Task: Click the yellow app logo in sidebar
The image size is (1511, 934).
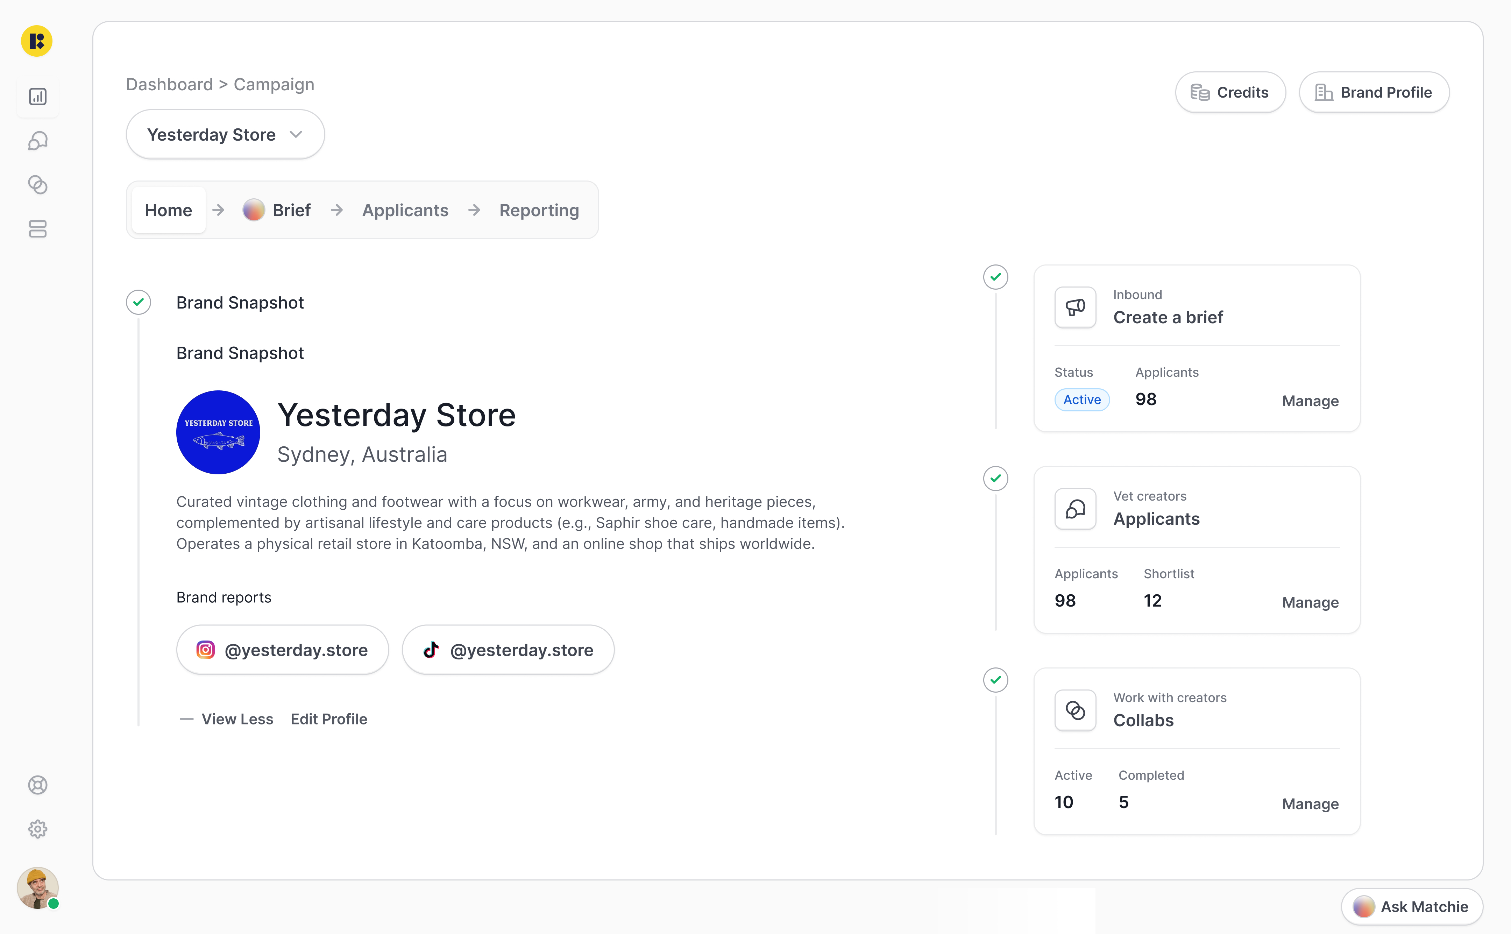Action: point(36,41)
